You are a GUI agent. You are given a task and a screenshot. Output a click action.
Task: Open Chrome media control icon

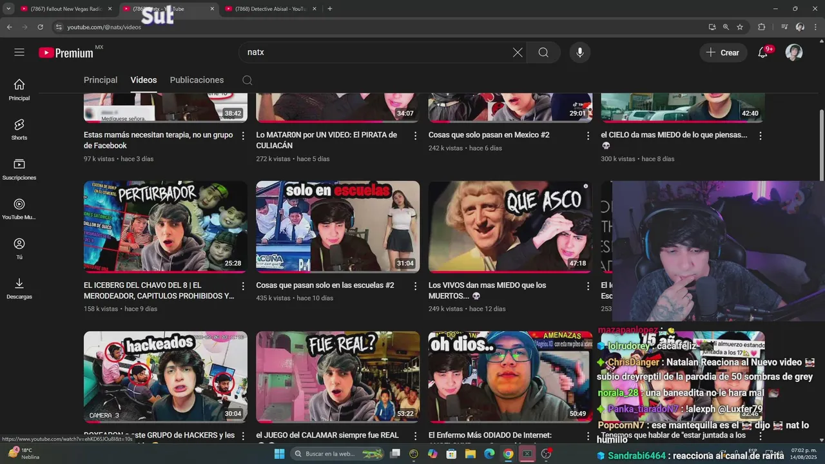[784, 27]
